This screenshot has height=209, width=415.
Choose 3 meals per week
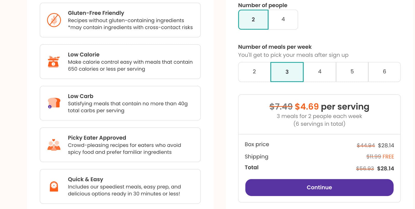coord(287,72)
